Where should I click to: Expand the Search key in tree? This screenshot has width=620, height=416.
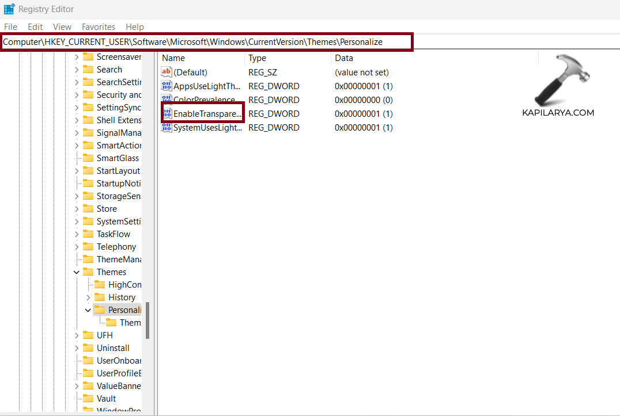[77, 70]
